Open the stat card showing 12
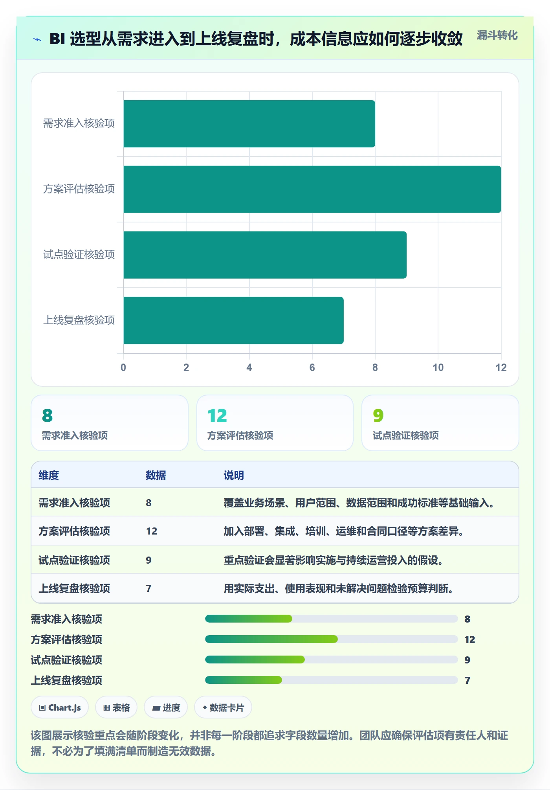This screenshot has height=790, width=550. [x=275, y=423]
